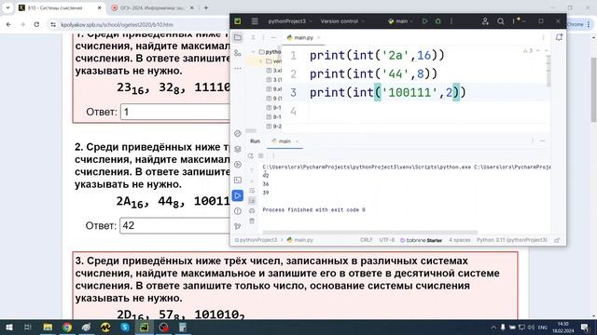Image resolution: width=597 pixels, height=335 pixels.
Task: Open UTF-8 encoding selector
Action: point(387,240)
